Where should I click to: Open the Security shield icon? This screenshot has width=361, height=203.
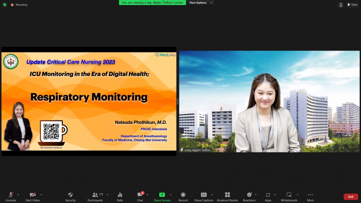pyautogui.click(x=70, y=195)
